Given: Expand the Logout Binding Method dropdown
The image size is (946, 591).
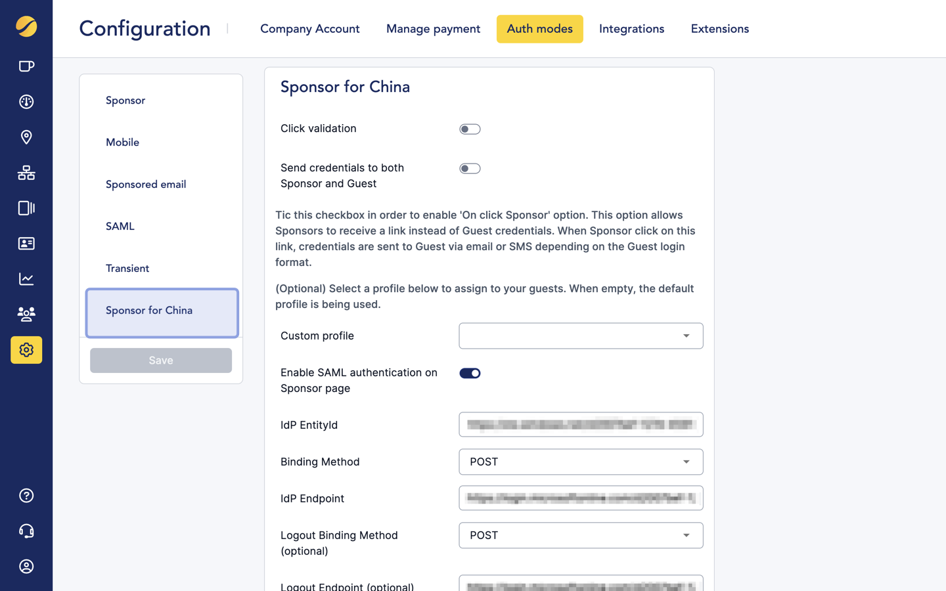Looking at the screenshot, I should 581,535.
